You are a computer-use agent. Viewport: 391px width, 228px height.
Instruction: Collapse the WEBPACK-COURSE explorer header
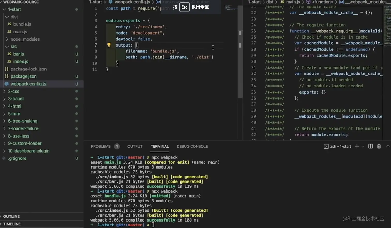[21, 2]
